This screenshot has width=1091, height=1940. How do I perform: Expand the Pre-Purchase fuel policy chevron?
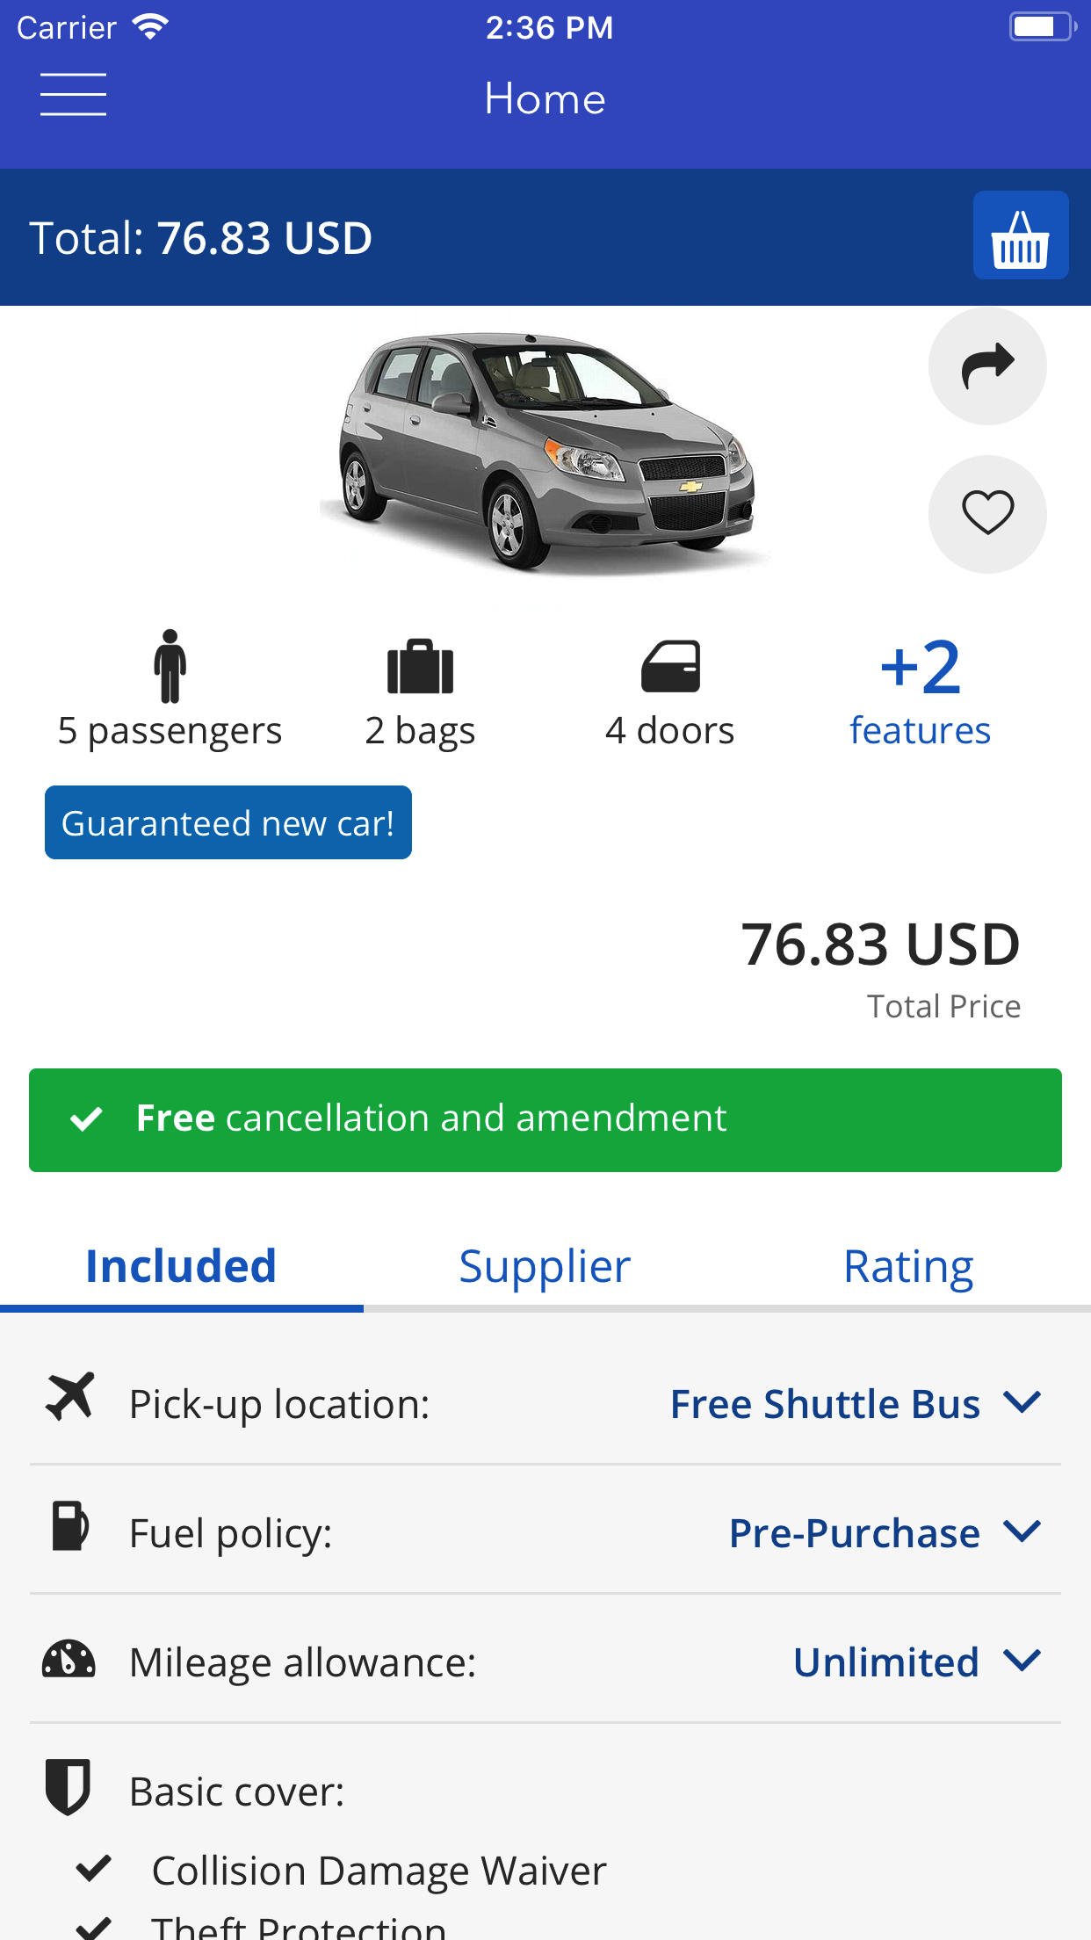point(1022,1531)
